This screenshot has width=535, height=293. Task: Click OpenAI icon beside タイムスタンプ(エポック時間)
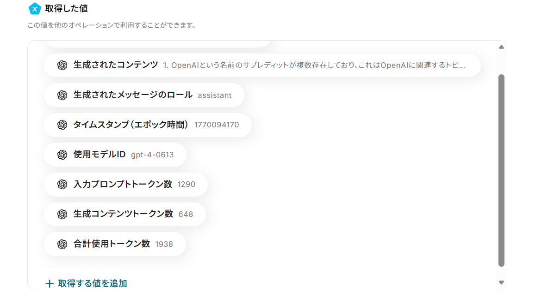coord(62,125)
